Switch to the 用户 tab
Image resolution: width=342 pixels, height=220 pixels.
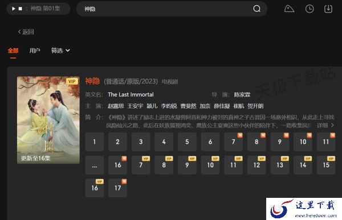(x=35, y=51)
